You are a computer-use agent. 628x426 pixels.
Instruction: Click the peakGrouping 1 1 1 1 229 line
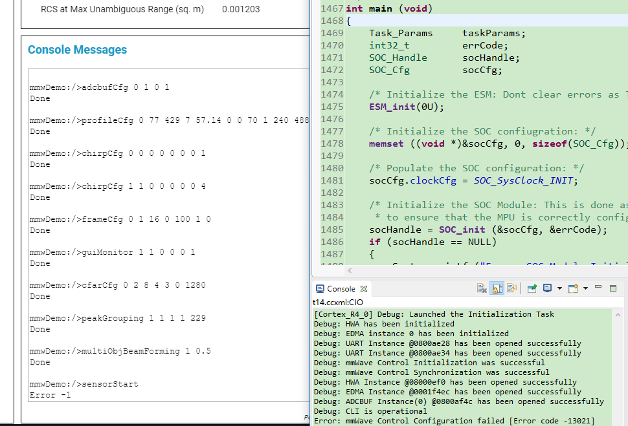coord(118,318)
